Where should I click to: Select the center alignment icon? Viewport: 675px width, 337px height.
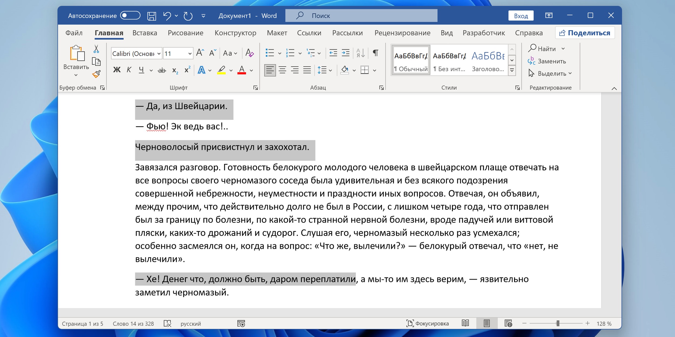pyautogui.click(x=283, y=70)
